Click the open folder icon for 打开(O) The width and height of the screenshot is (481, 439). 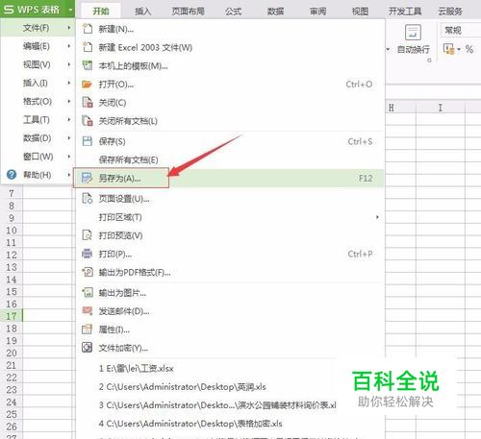click(x=88, y=85)
